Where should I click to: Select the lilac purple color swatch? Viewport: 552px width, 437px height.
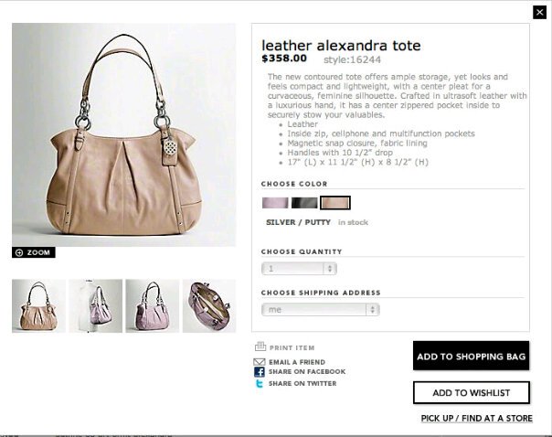pyautogui.click(x=275, y=203)
